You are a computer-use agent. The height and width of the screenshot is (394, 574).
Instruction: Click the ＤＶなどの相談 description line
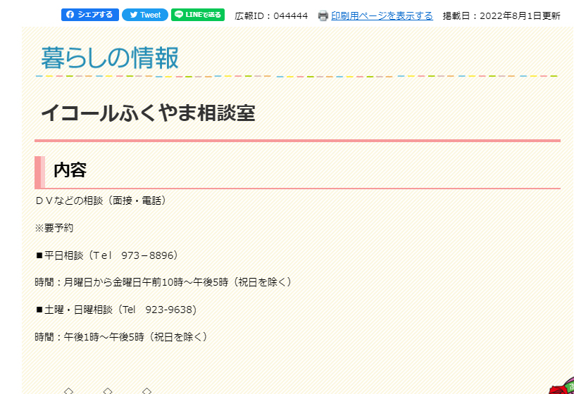point(102,201)
